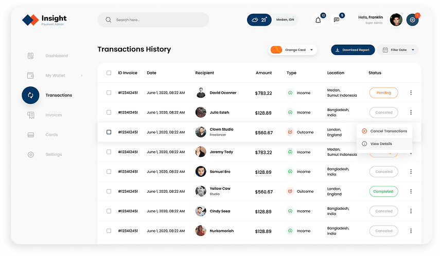
Task: Click the Cards sidebar icon
Action: [30, 135]
